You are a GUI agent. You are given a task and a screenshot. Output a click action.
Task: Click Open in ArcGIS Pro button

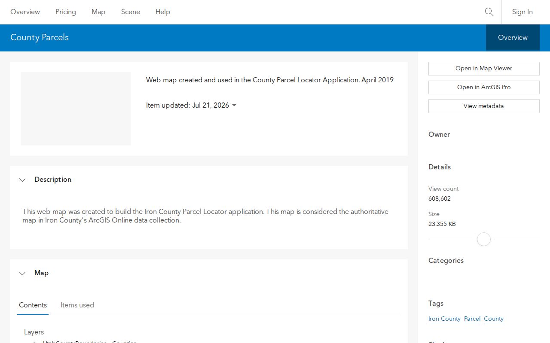(x=484, y=87)
